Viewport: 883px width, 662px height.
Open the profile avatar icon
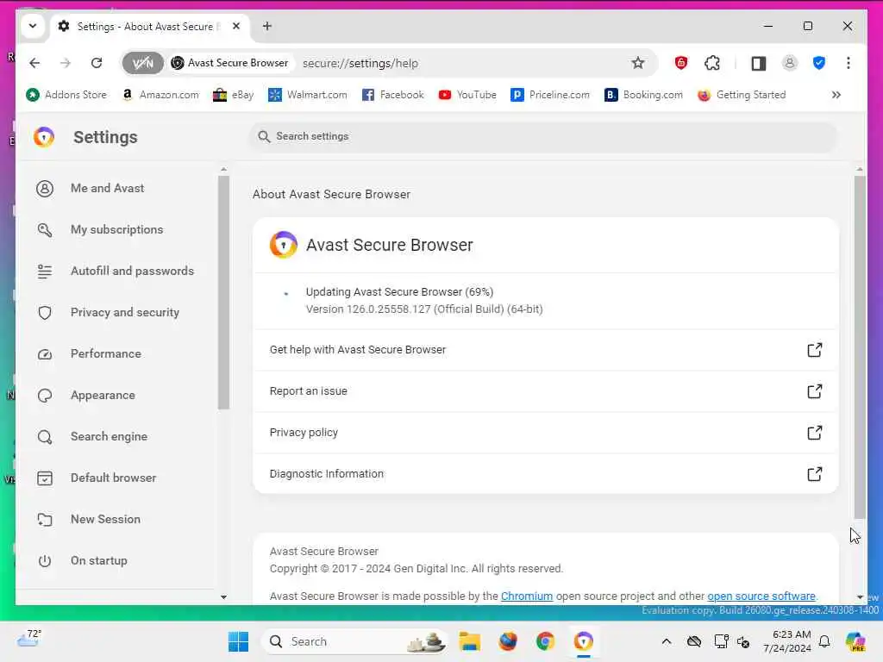click(790, 63)
